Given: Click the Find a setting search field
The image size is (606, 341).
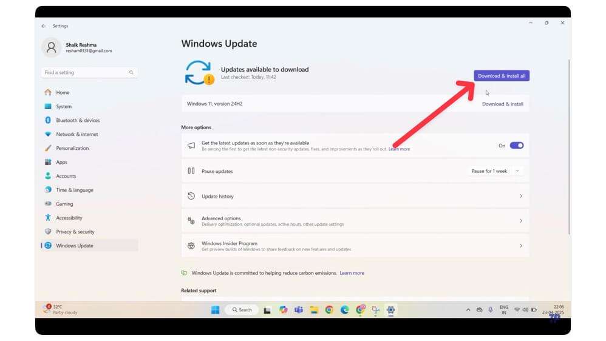Looking at the screenshot, I should tap(89, 73).
